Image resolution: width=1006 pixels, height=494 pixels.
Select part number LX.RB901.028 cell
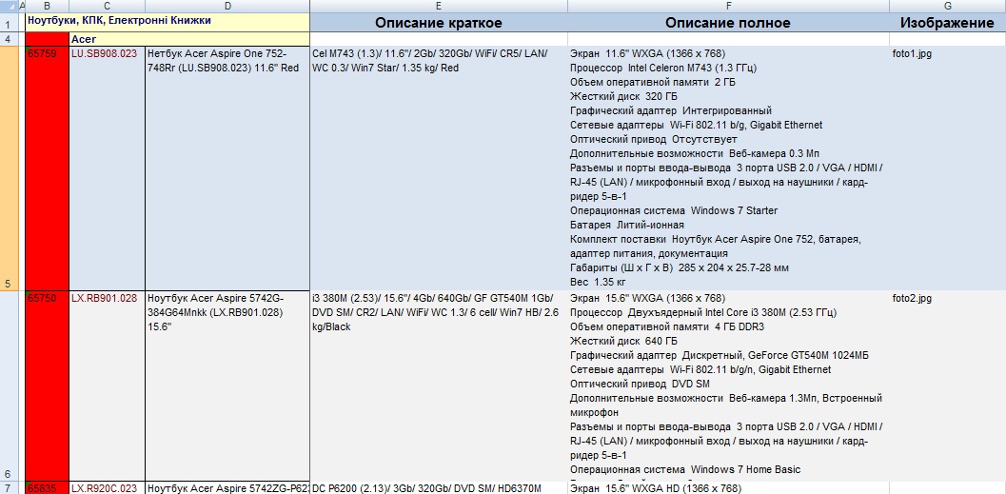[108, 385]
